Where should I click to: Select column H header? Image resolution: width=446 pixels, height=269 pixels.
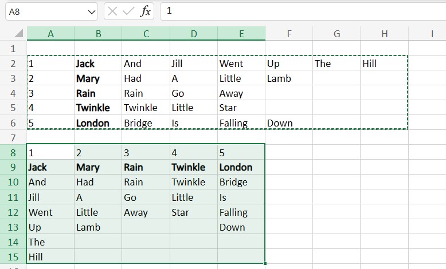(384, 34)
